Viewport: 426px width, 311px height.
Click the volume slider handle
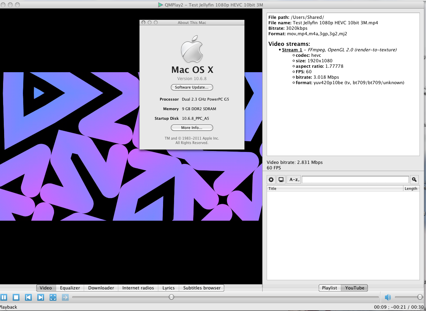point(420,297)
